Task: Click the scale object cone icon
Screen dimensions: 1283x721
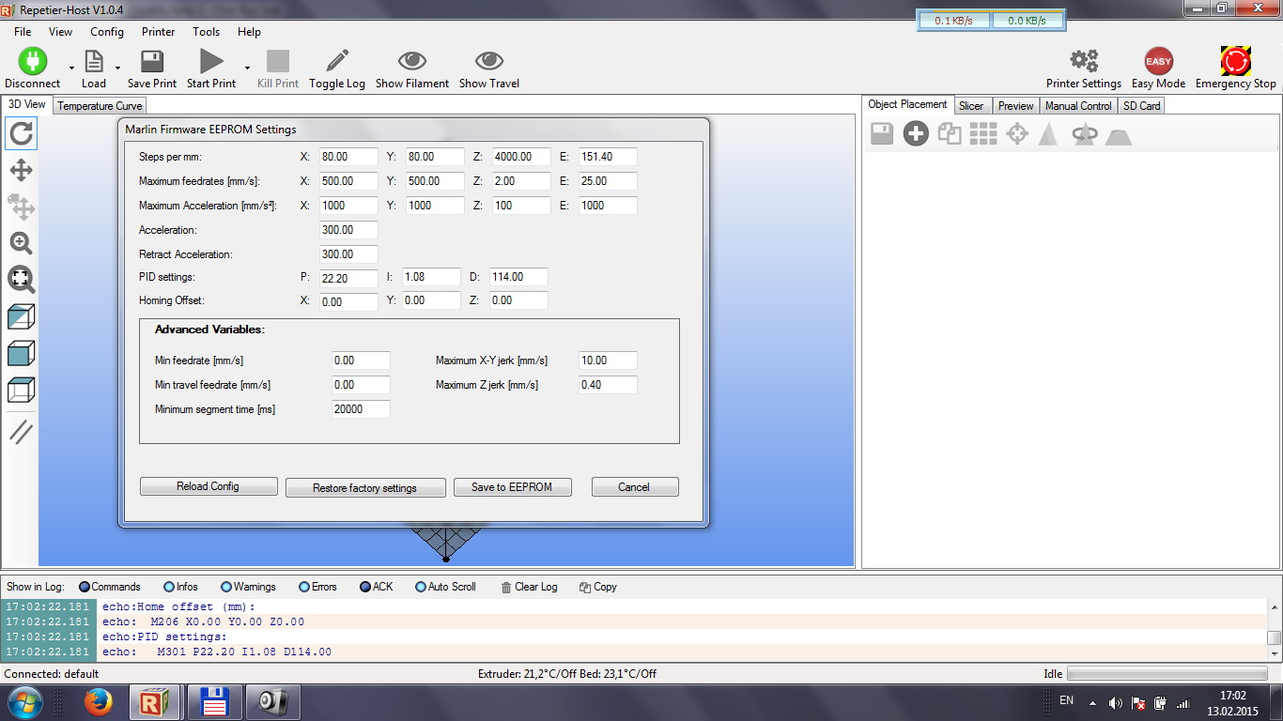Action: pyautogui.click(x=1048, y=134)
